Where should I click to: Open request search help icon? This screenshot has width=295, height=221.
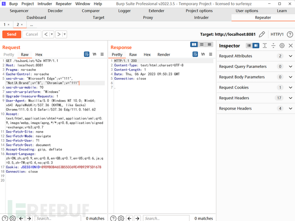5,218
